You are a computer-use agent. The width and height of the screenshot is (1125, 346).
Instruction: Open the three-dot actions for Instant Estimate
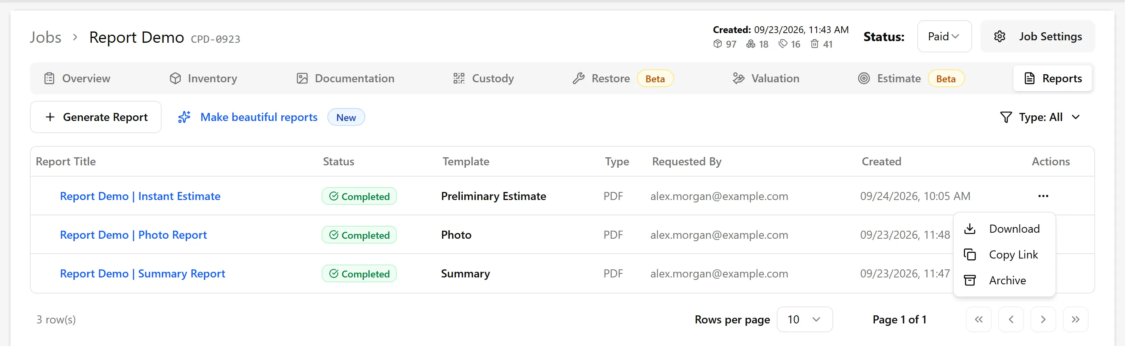pyautogui.click(x=1043, y=196)
